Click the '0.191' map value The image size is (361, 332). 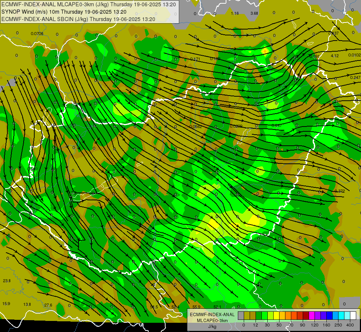point(315,56)
